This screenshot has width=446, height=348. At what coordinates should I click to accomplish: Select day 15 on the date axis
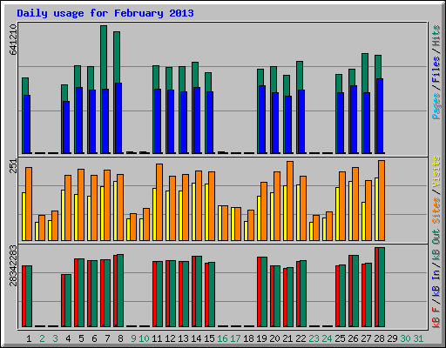[209, 338]
